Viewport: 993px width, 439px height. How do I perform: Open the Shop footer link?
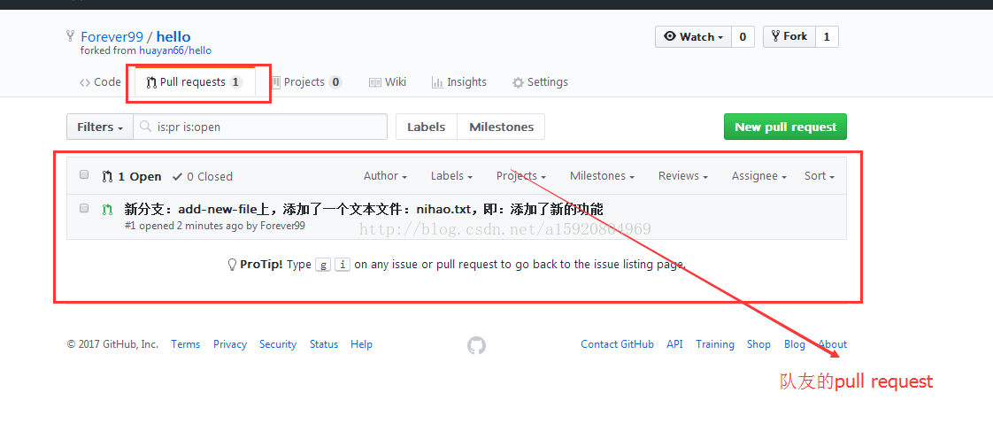point(758,344)
